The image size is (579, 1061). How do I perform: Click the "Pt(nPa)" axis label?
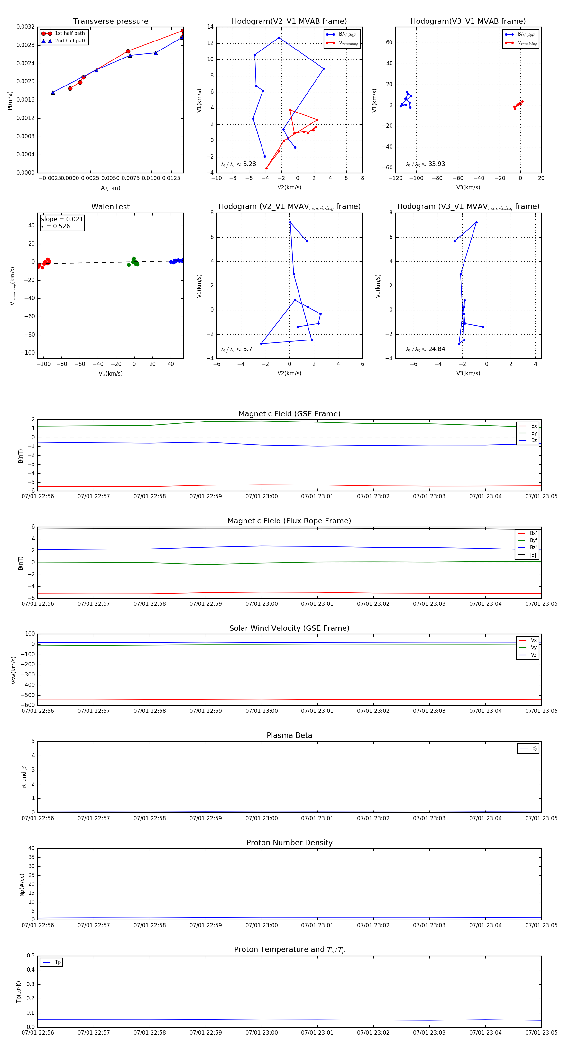click(x=10, y=101)
